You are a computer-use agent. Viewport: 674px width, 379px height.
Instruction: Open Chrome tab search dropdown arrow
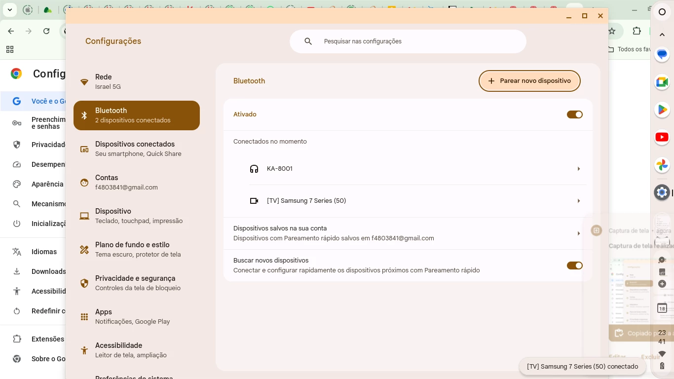pyautogui.click(x=9, y=10)
